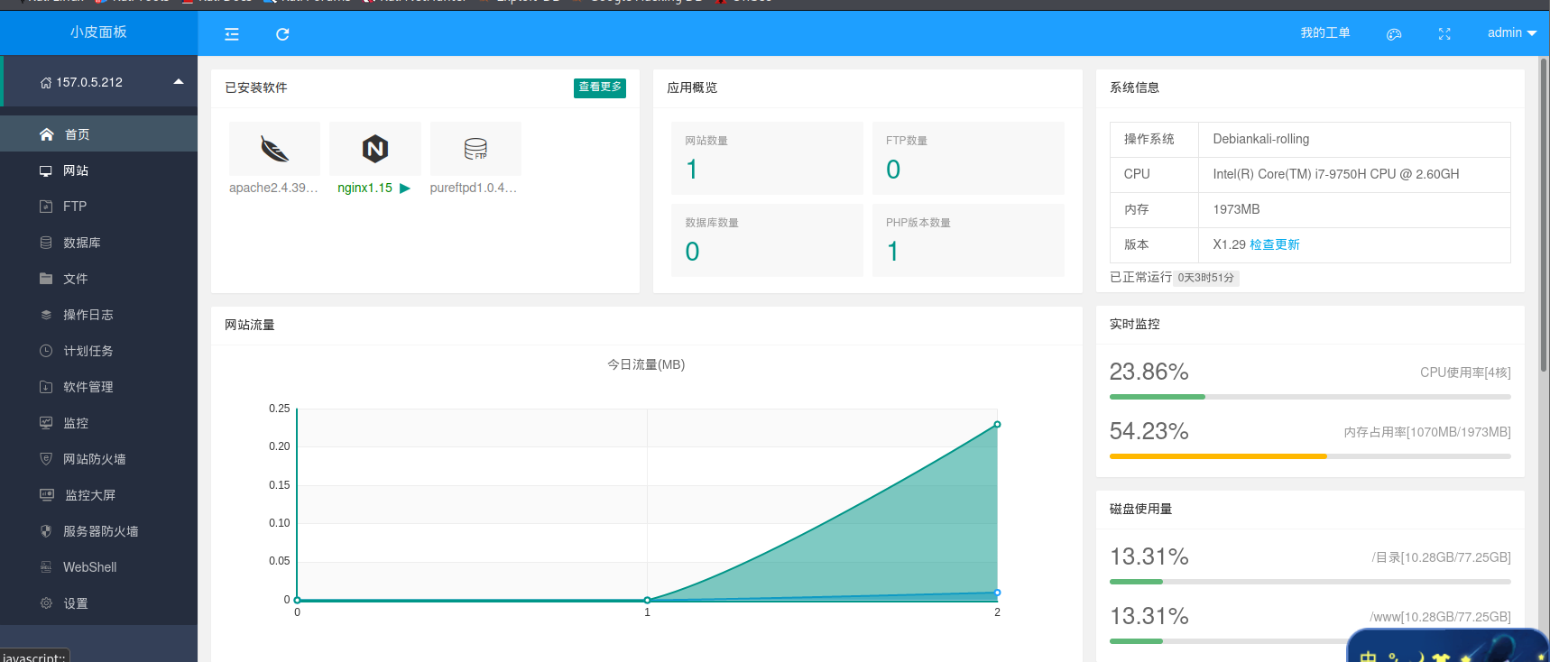Click the screen icon next to 监控大屏

pos(47,495)
